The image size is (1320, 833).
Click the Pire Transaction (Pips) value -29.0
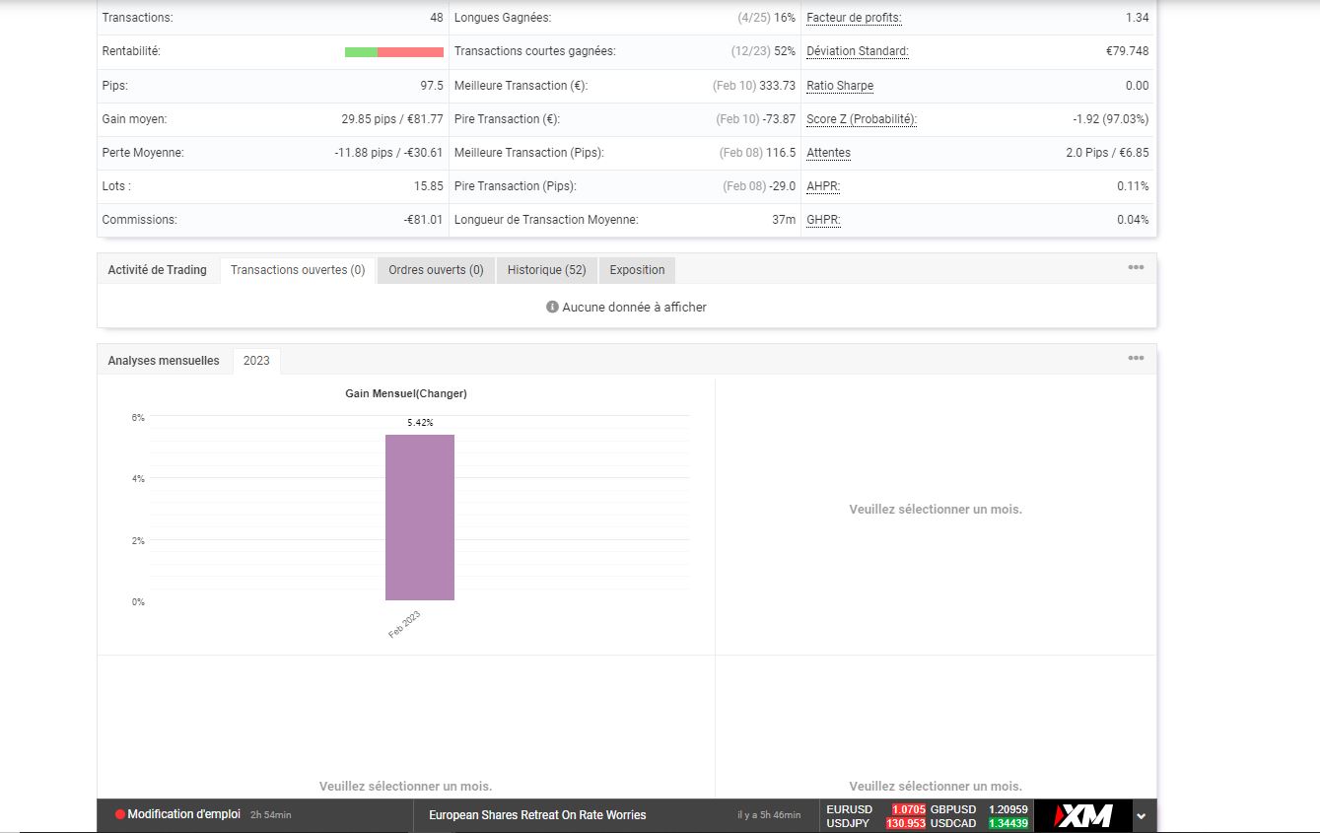tap(782, 186)
